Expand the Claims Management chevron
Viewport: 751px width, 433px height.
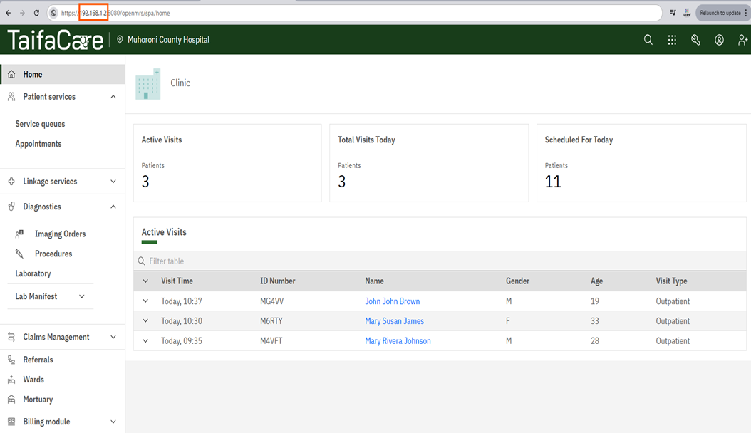click(113, 337)
